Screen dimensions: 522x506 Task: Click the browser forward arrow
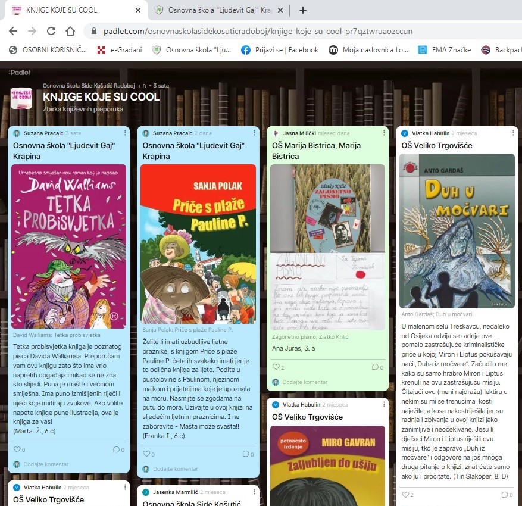coord(32,31)
